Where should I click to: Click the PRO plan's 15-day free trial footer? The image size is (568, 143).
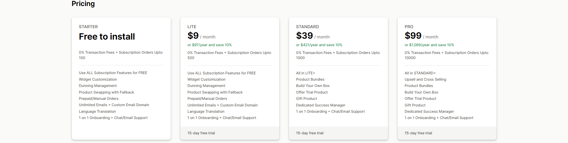coord(418,133)
